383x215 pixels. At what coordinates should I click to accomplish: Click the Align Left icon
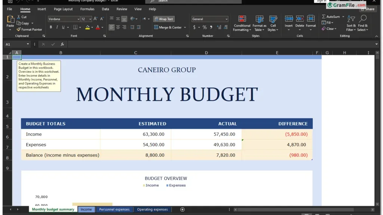[x=111, y=27]
